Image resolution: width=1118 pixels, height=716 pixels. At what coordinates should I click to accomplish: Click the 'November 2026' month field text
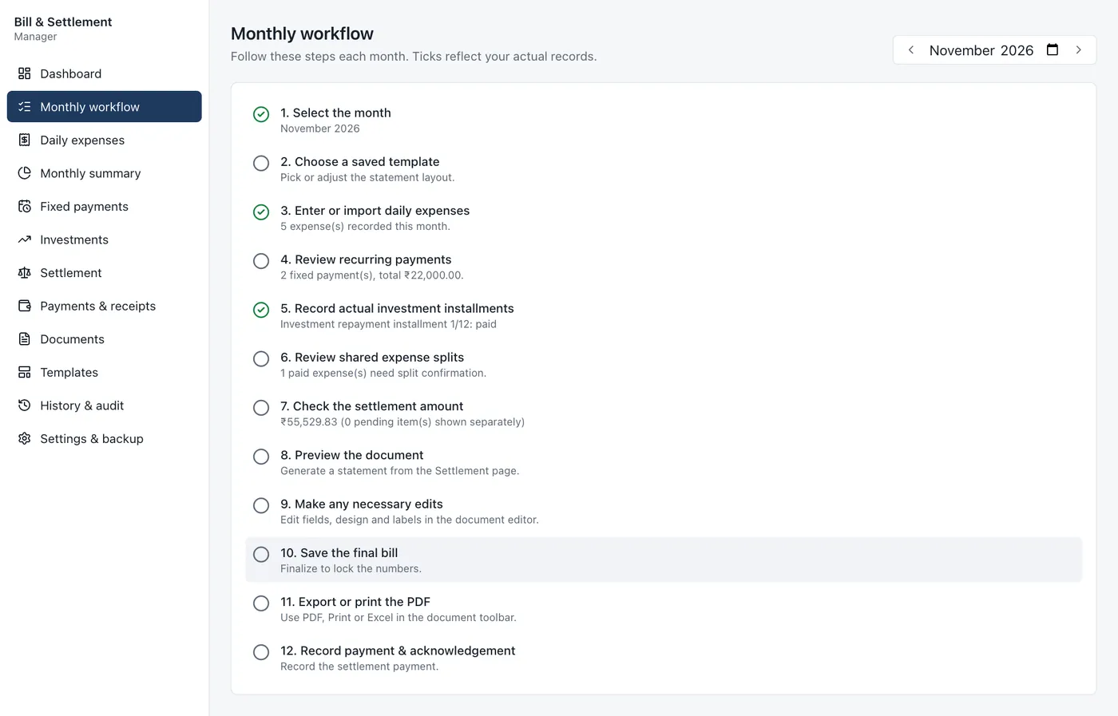pyautogui.click(x=981, y=50)
